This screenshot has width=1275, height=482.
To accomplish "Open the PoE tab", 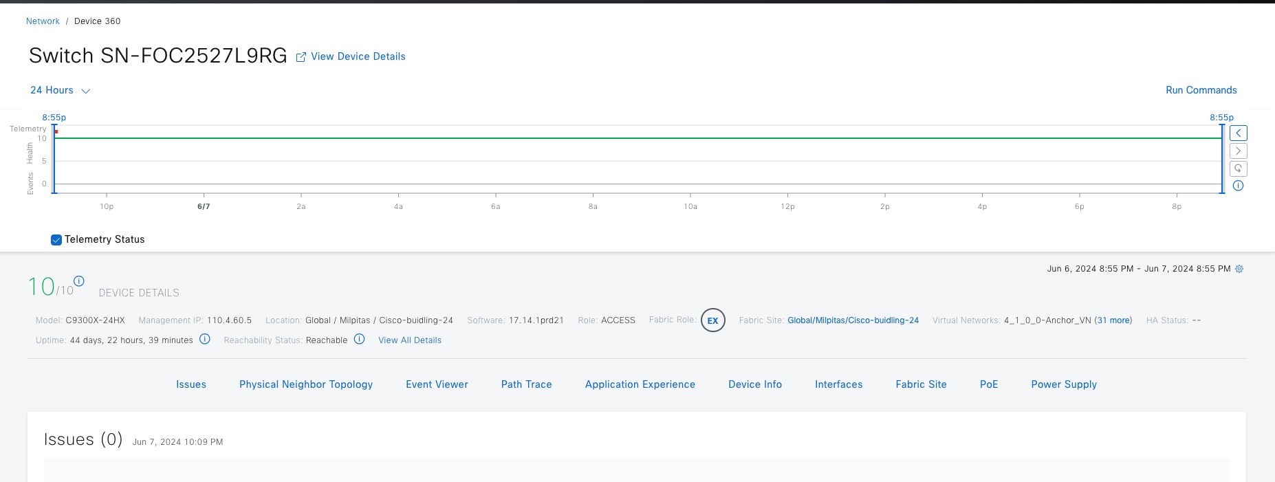I will pyautogui.click(x=989, y=384).
